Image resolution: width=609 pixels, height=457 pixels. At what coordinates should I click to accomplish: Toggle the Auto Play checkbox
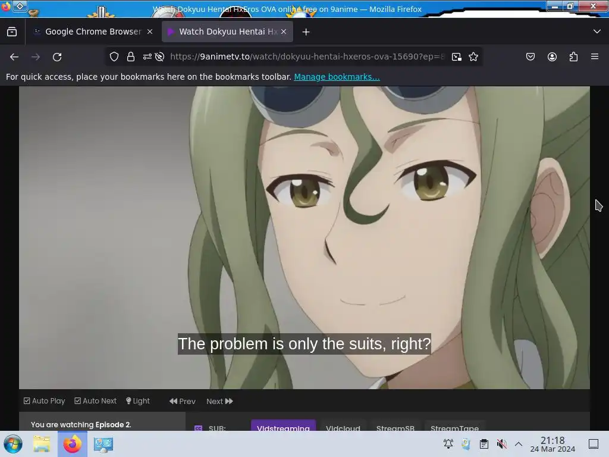[x=44, y=400]
